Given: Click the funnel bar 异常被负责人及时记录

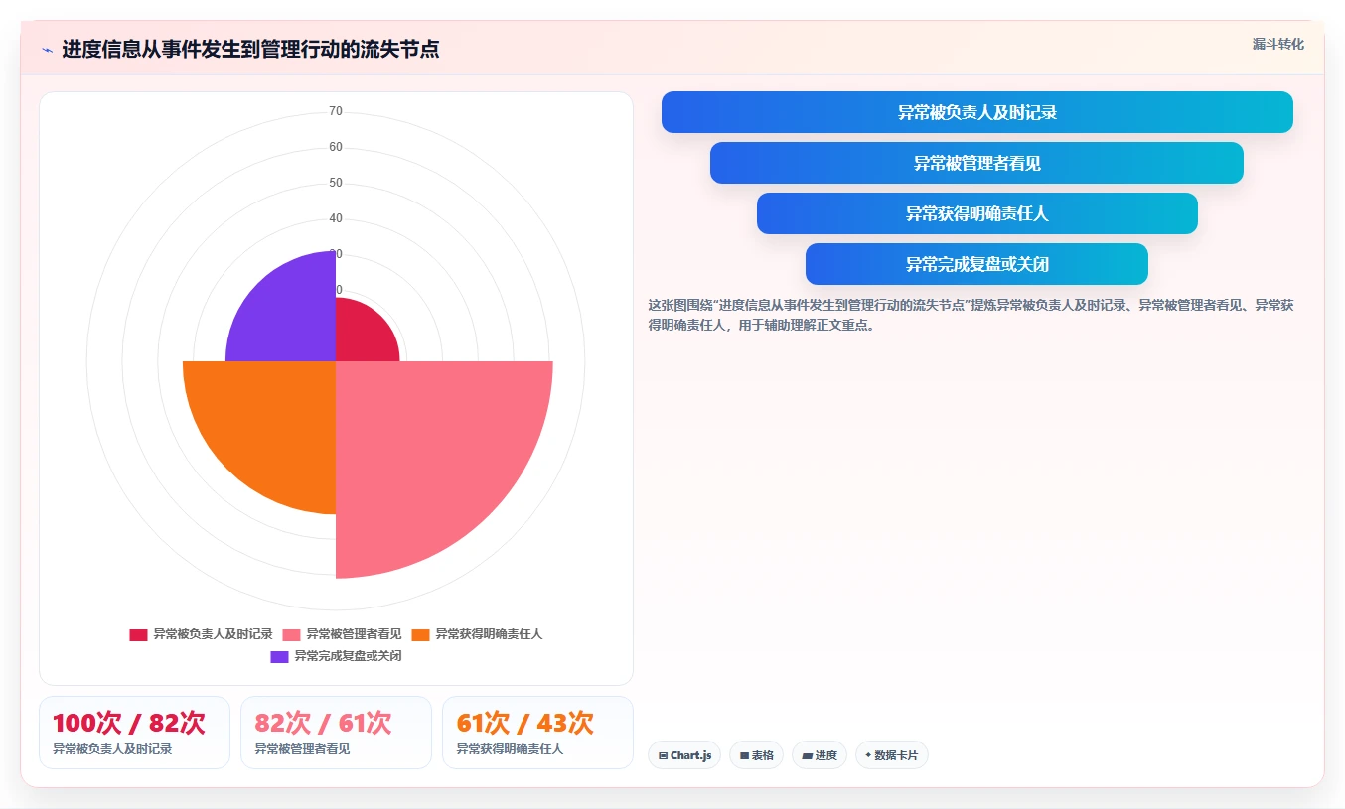Looking at the screenshot, I should point(977,112).
